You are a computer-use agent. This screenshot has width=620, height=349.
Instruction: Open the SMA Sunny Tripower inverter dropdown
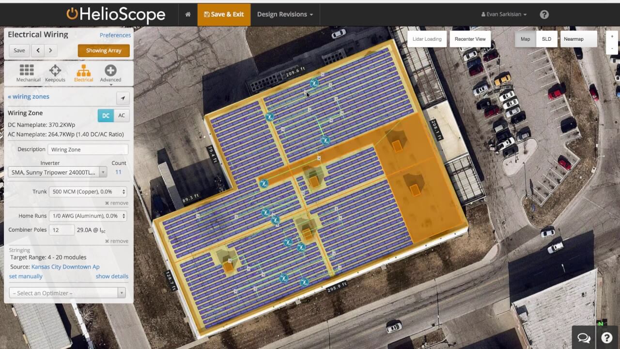pyautogui.click(x=57, y=172)
